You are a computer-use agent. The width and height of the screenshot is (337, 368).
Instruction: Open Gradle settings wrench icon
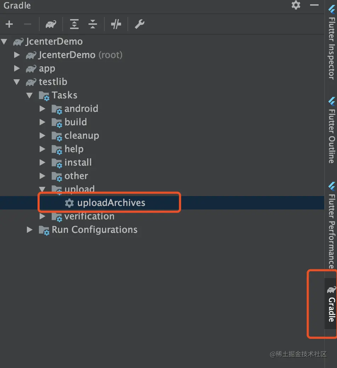[139, 24]
